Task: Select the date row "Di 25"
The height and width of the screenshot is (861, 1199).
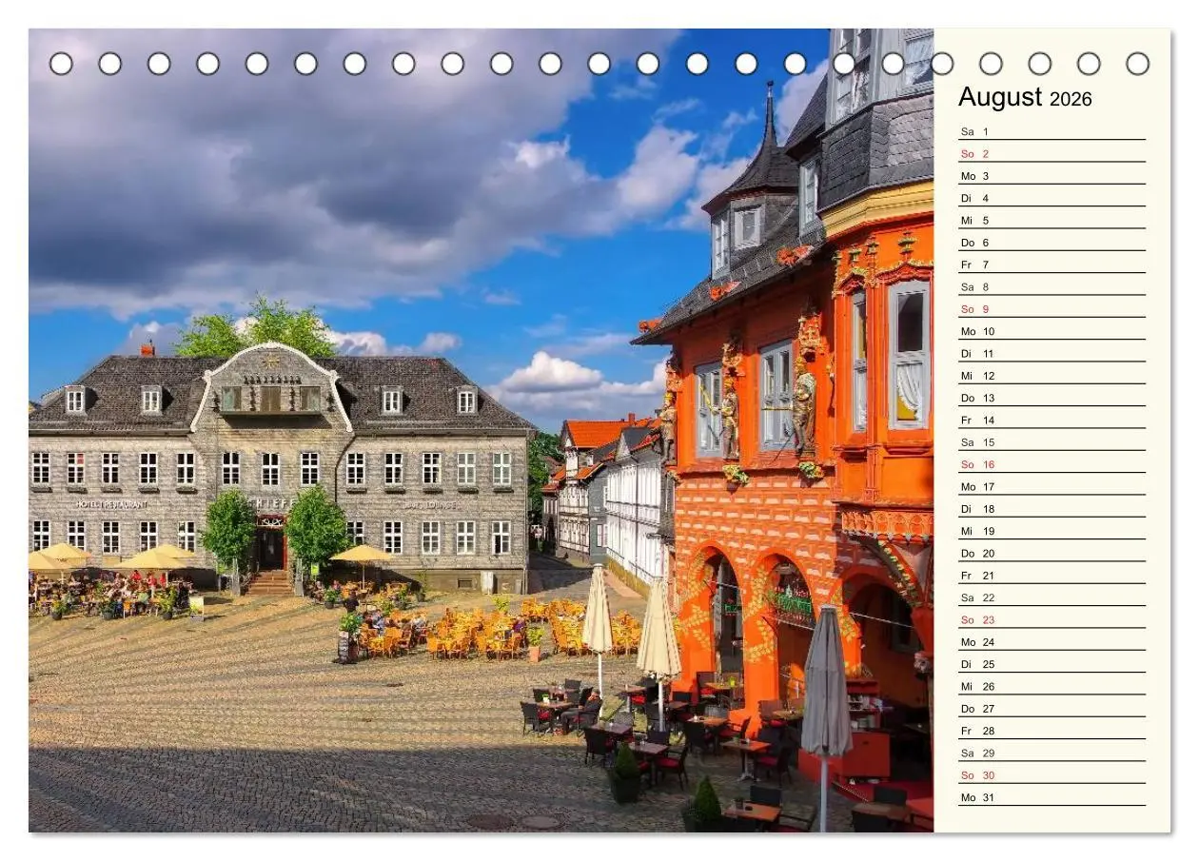Action: 1052,663
